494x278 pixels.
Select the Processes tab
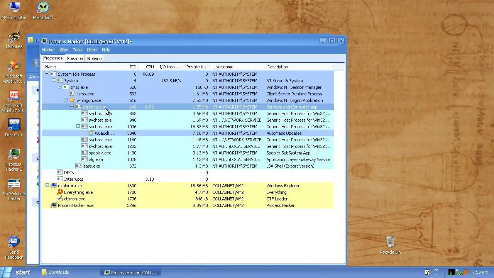[x=52, y=58]
